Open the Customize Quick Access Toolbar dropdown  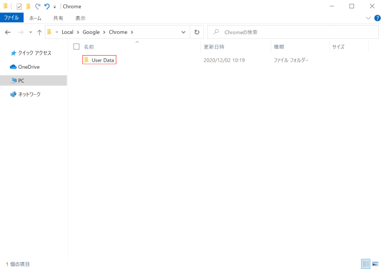55,7
